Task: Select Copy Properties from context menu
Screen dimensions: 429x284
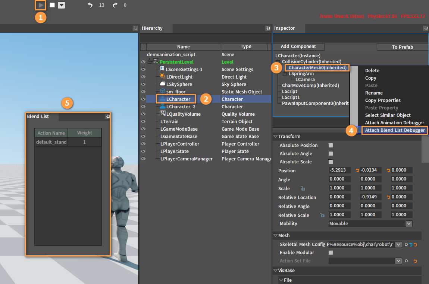Action: coord(383,100)
